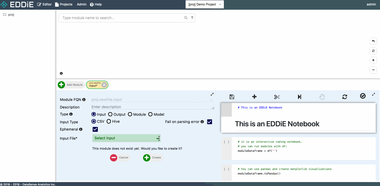Screen dimensions: 380x186
Task: Uncheck Fail on parsing error checkbox
Action: [x=209, y=122]
